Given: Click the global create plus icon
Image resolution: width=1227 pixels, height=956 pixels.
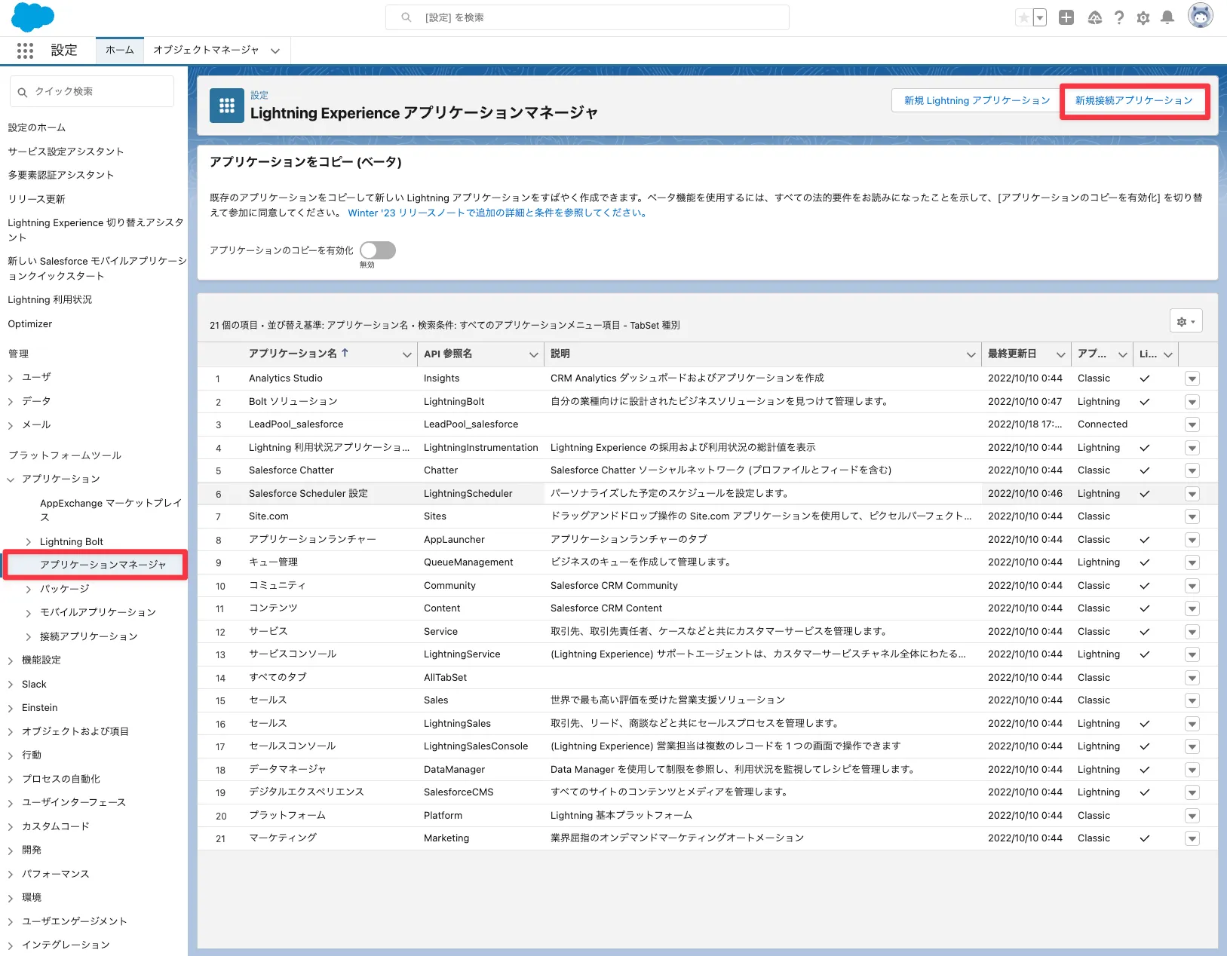Looking at the screenshot, I should pyautogui.click(x=1066, y=17).
